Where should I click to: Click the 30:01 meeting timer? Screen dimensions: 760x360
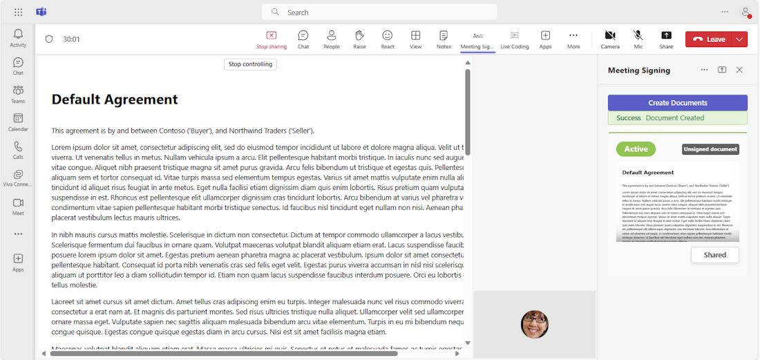pos(71,39)
